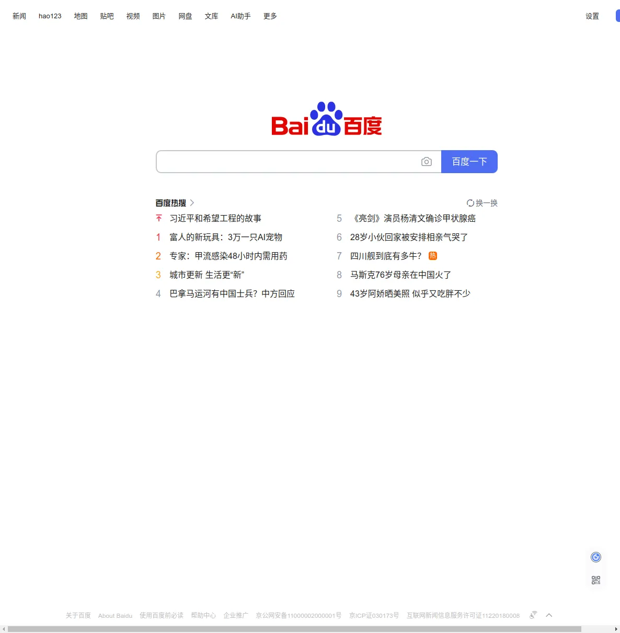Click 使用百度前必读 footer link

point(162,616)
